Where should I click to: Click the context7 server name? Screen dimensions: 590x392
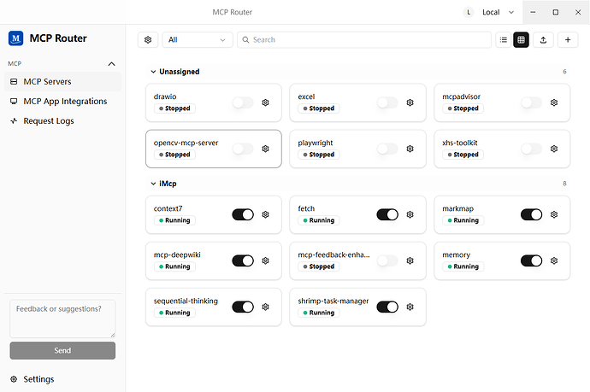pos(168,208)
